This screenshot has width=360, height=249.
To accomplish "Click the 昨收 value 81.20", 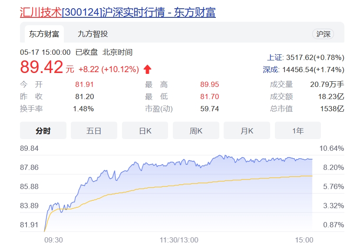I will [85, 96].
